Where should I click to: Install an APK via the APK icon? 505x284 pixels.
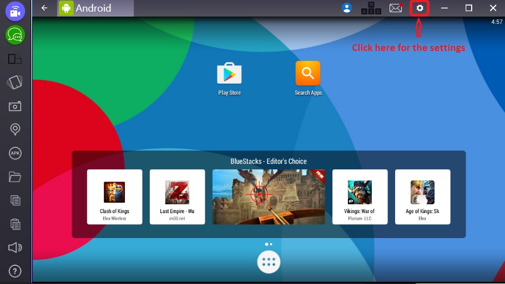[15, 153]
